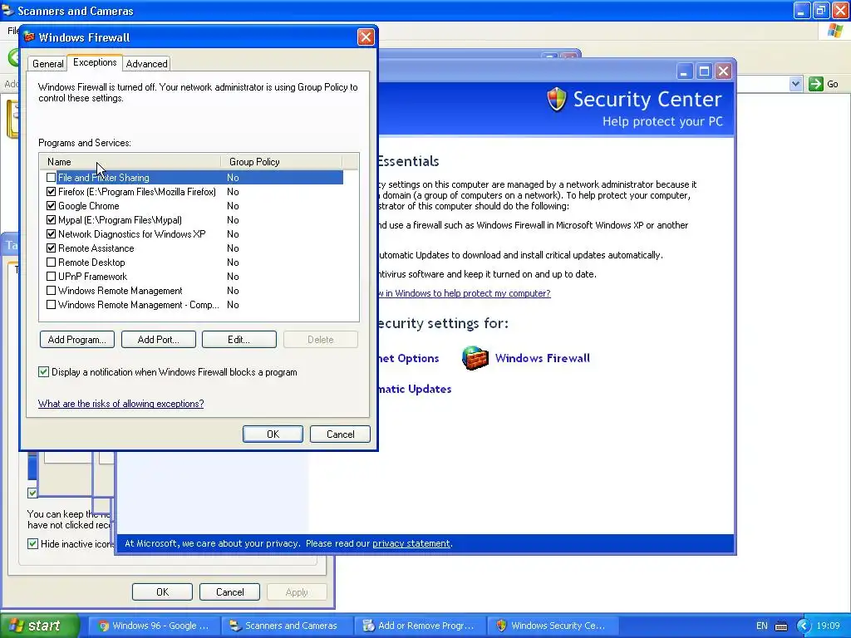Image resolution: width=851 pixels, height=638 pixels.
Task: Close the Windows Firewall dialog
Action: tap(366, 37)
